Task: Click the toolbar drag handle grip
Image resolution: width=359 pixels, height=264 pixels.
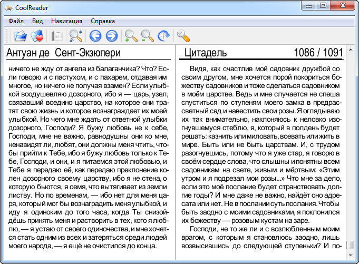Action: tap(7, 36)
